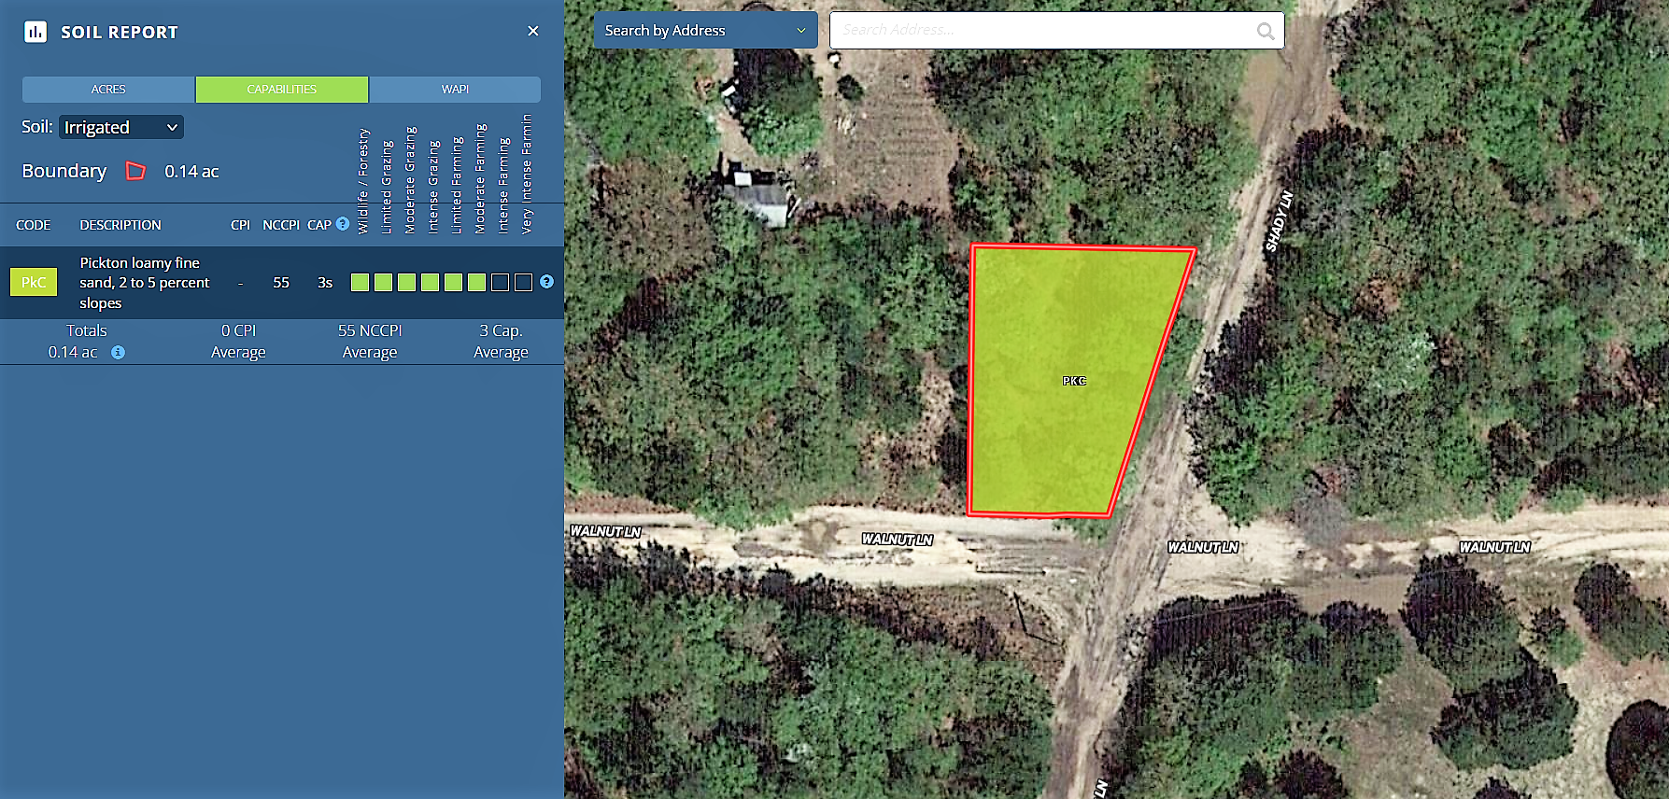This screenshot has height=799, width=1669.
Task: Click the NCCPI column header
Action: 280,225
